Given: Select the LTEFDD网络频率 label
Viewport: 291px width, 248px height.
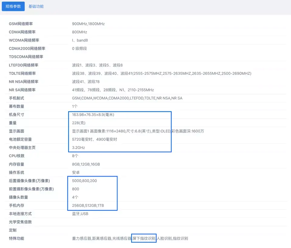Looking at the screenshot, I should click(x=24, y=65).
